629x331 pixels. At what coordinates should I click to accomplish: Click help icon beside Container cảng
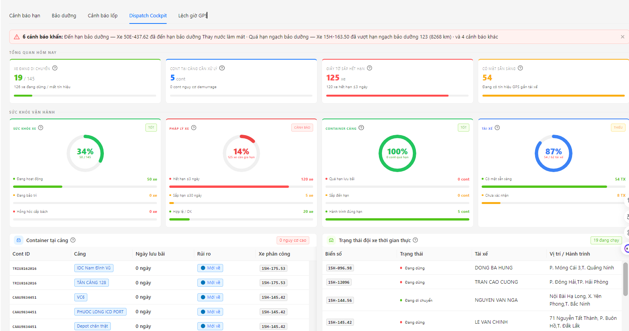point(361,128)
